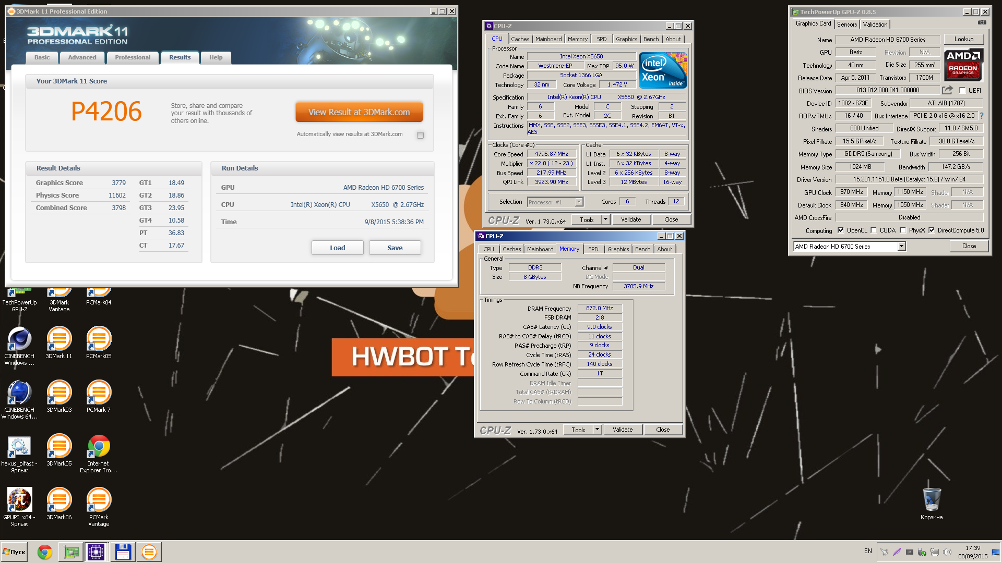The width and height of the screenshot is (1002, 563).
Task: Click the Save button in Run Details
Action: 395,248
